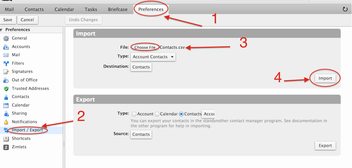Open the Account Contacts type dropdown
The width and height of the screenshot is (352, 168).
[x=153, y=57]
